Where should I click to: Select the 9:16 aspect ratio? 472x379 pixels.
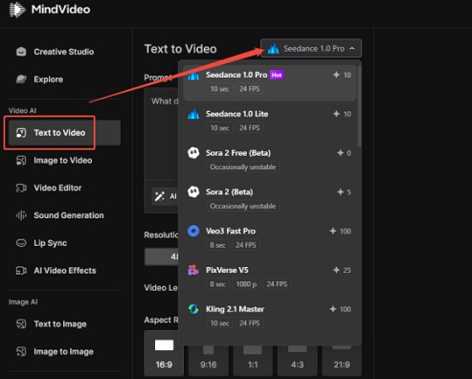[209, 361]
